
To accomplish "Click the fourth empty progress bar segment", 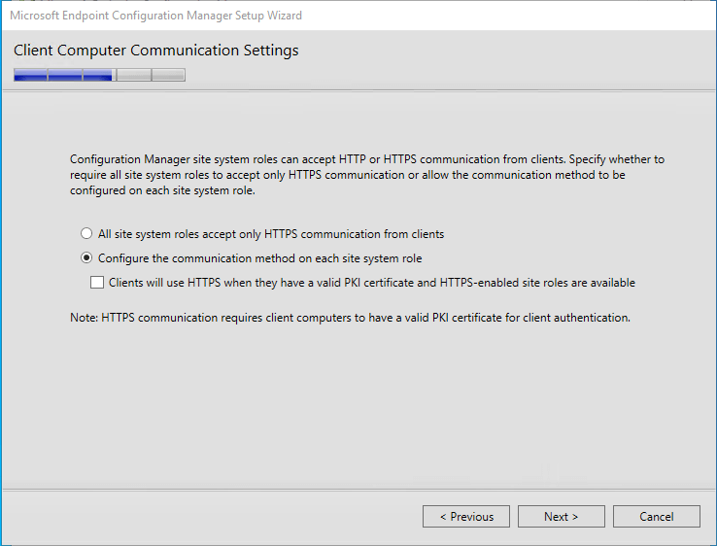I will tap(134, 75).
